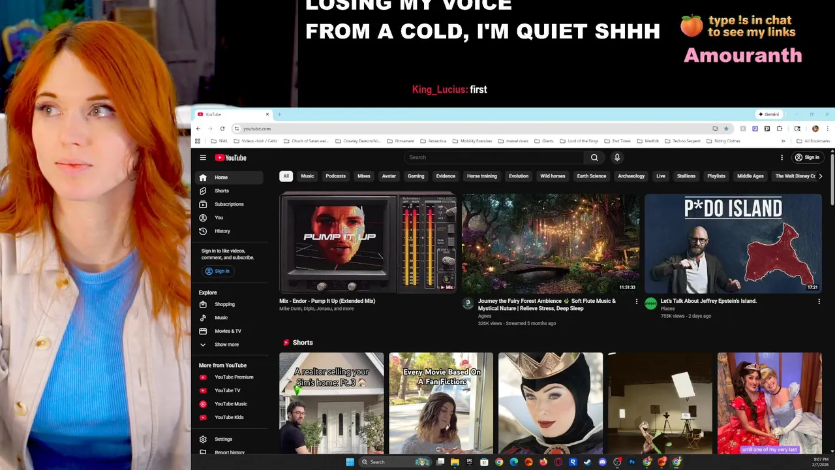Click Sign in button in the sidebar
The width and height of the screenshot is (835, 470).
[217, 271]
